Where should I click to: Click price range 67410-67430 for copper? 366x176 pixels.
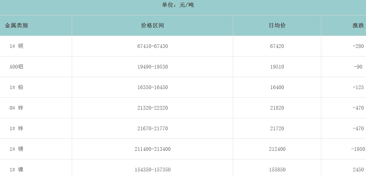[152, 46]
